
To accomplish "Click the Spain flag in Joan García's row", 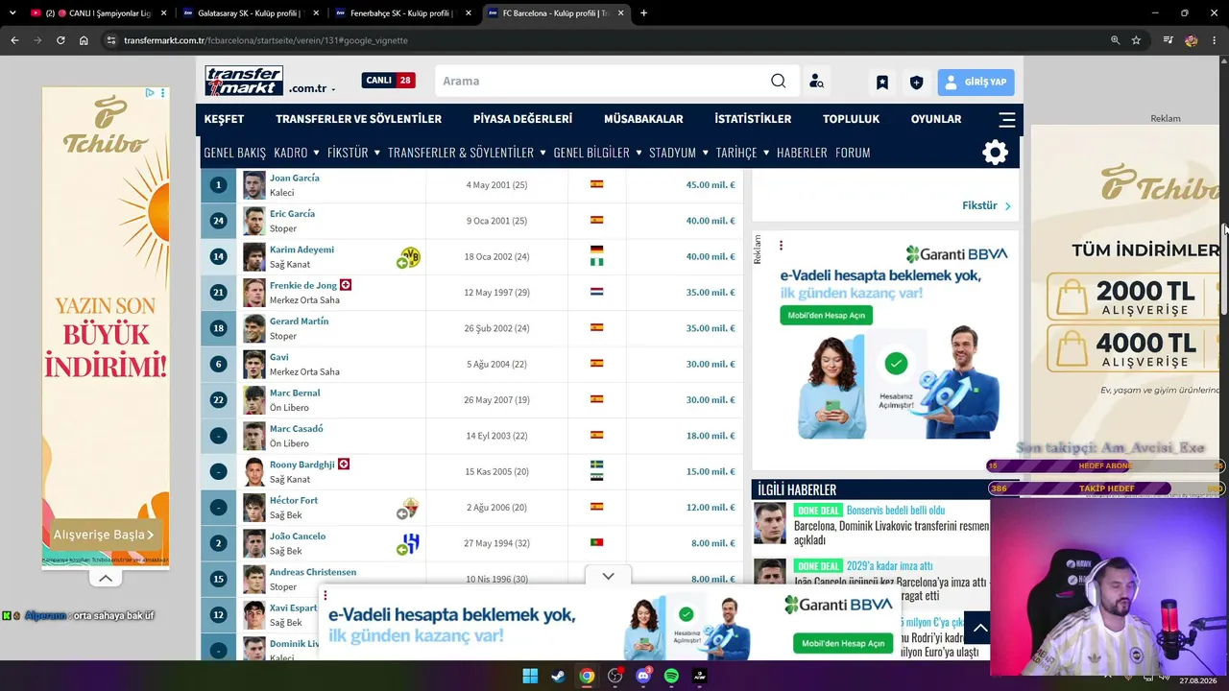I will pyautogui.click(x=596, y=184).
